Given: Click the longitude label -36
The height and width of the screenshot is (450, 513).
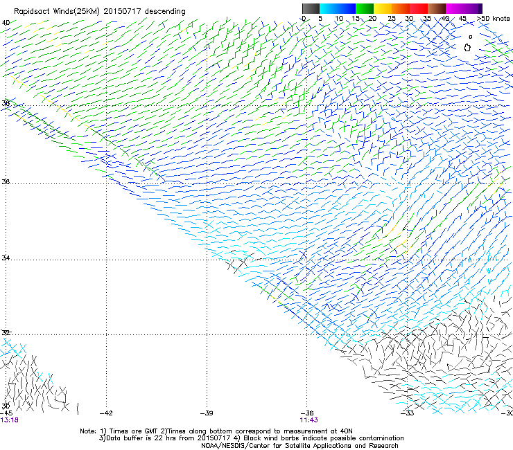Looking at the screenshot, I should point(307,413).
